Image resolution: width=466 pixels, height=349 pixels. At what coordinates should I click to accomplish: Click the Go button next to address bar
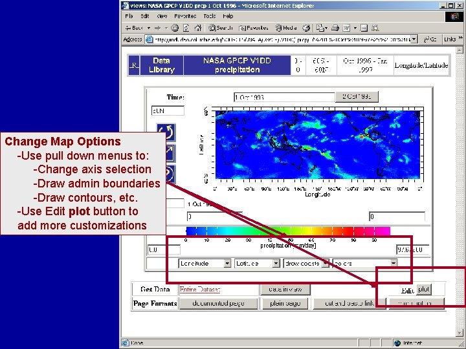430,39
